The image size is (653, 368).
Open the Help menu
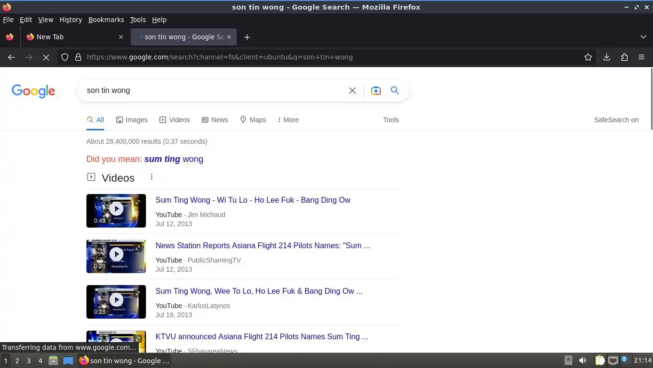tap(159, 20)
